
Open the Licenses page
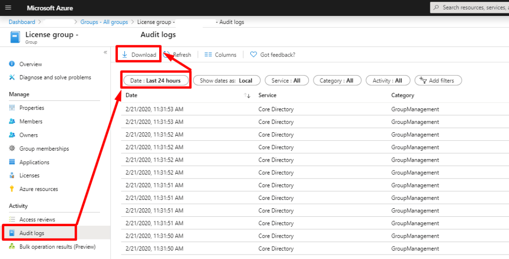click(x=29, y=175)
